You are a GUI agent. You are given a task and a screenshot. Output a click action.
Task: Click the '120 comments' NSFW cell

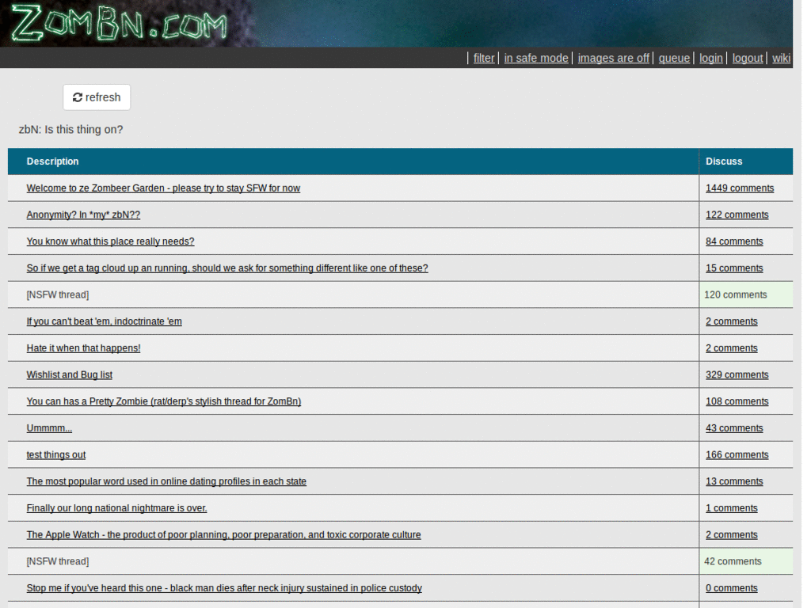[x=746, y=294]
